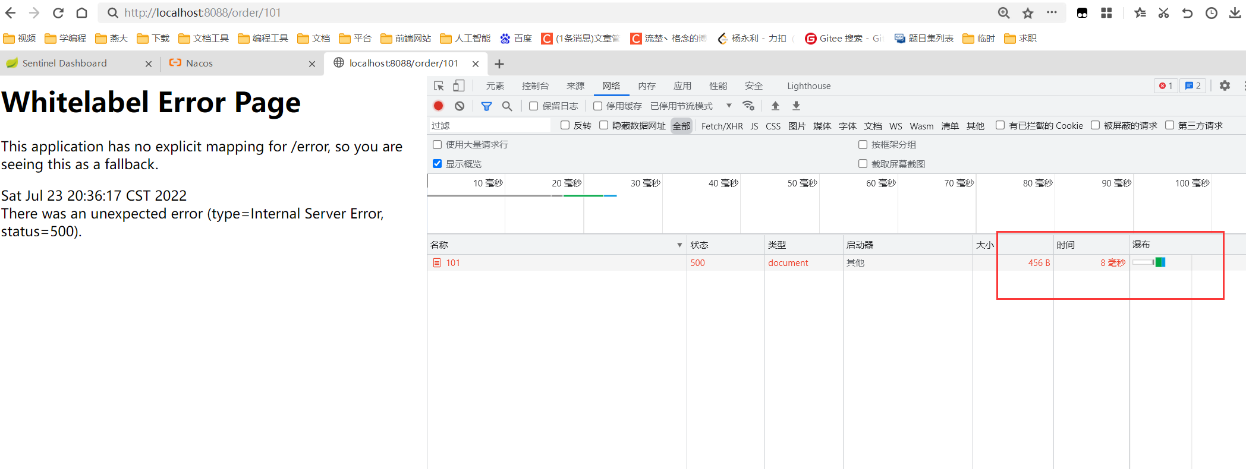This screenshot has height=469, width=1246.
Task: Open browsing history clock icon
Action: [1211, 12]
